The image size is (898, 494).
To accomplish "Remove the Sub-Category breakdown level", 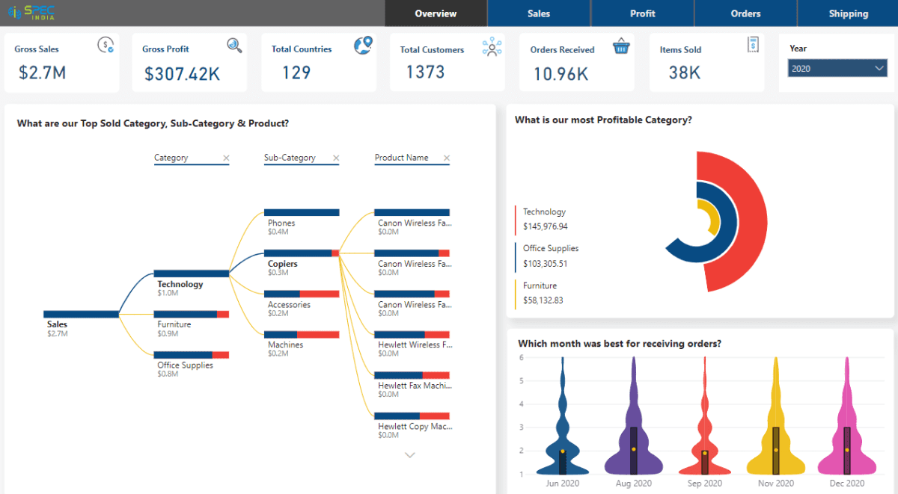I will [336, 157].
